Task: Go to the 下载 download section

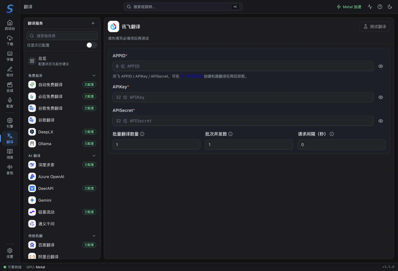Action: coord(10,41)
